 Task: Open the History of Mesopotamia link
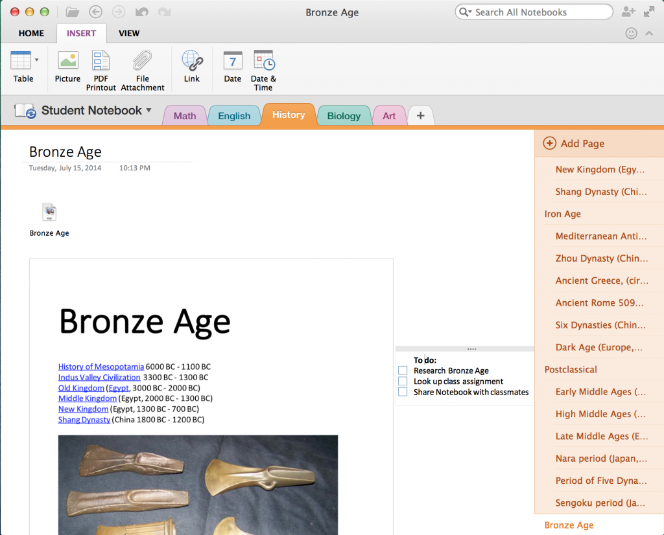point(101,367)
